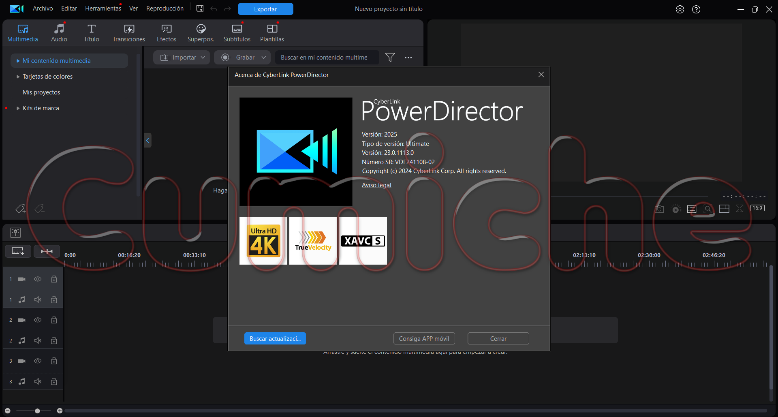Collapse the library side panel arrow
778x417 pixels.
[x=147, y=140]
